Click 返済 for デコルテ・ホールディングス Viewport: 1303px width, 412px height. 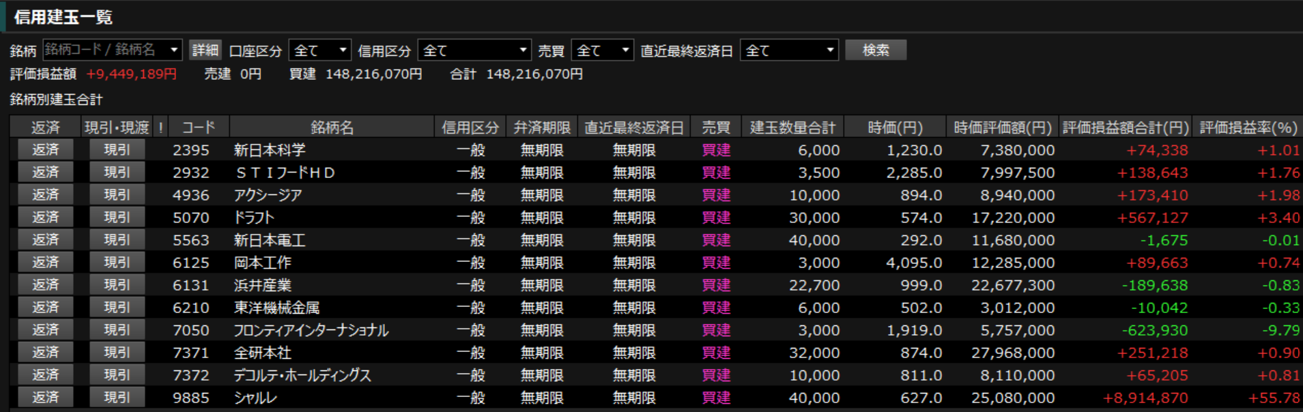point(45,374)
